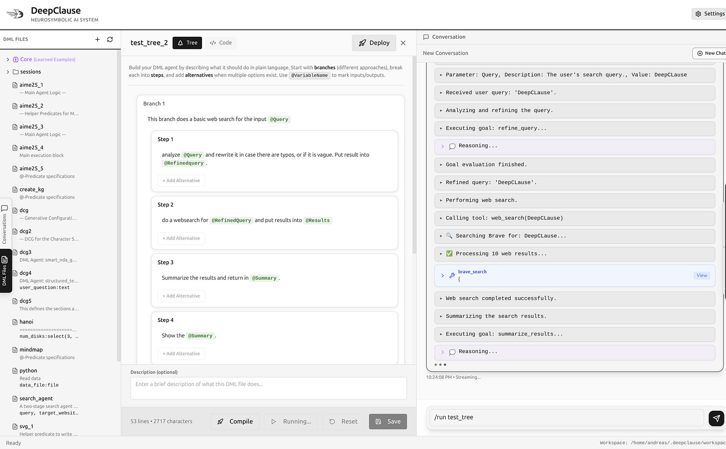Click the Reset button

(344, 422)
